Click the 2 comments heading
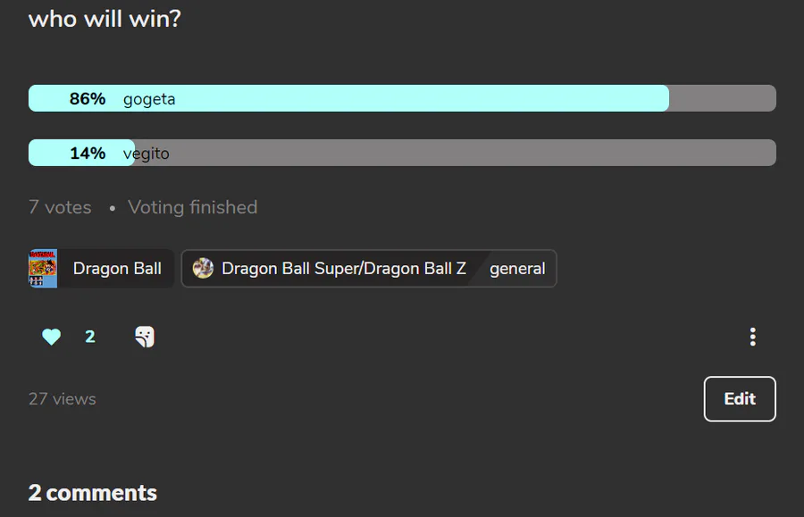Image resolution: width=804 pixels, height=517 pixels. [93, 493]
